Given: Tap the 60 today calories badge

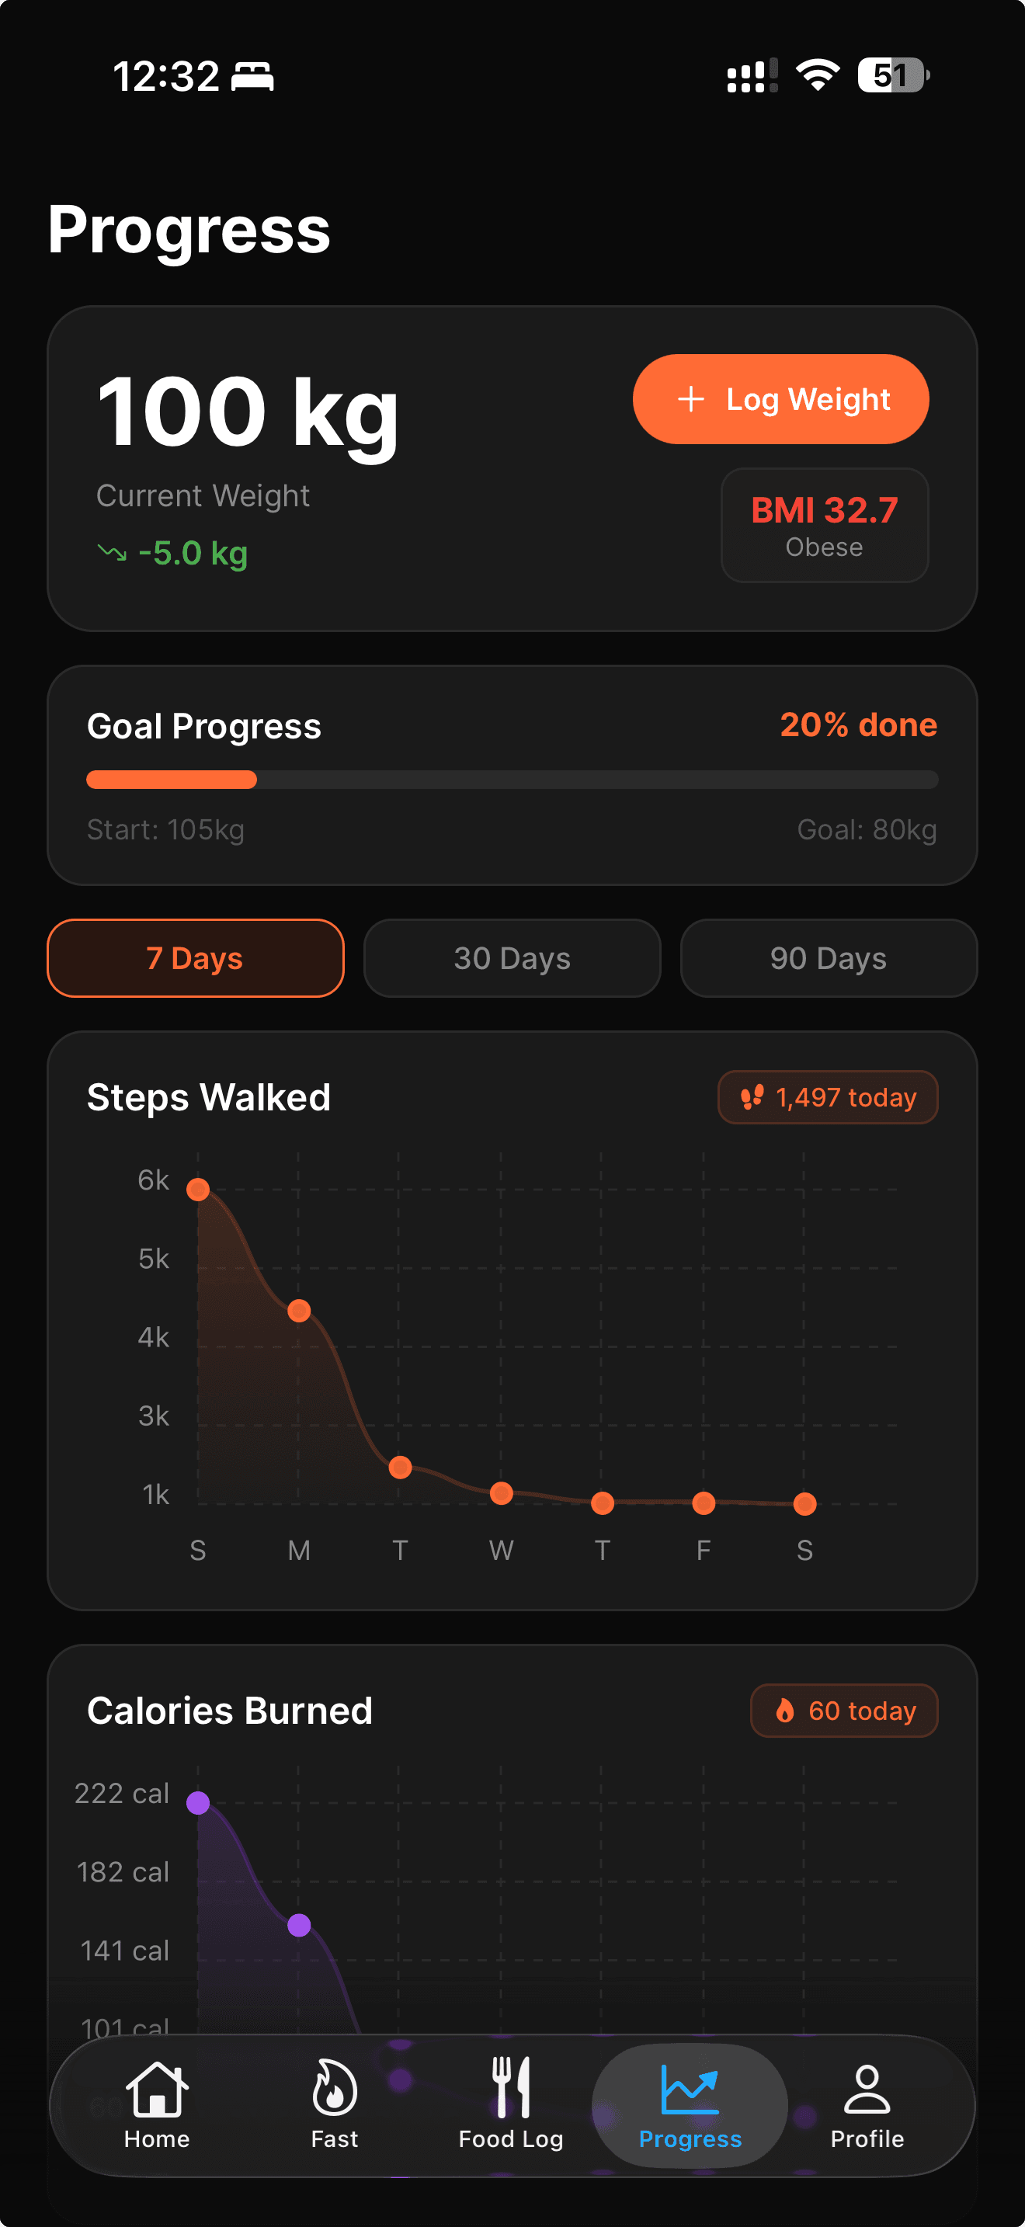Looking at the screenshot, I should pyautogui.click(x=843, y=1710).
